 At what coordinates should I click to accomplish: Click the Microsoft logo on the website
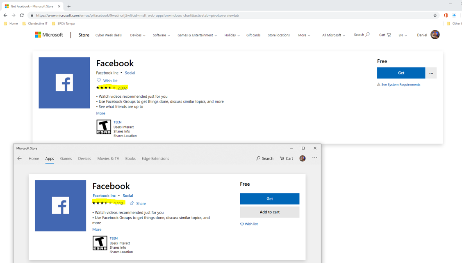[49, 35]
